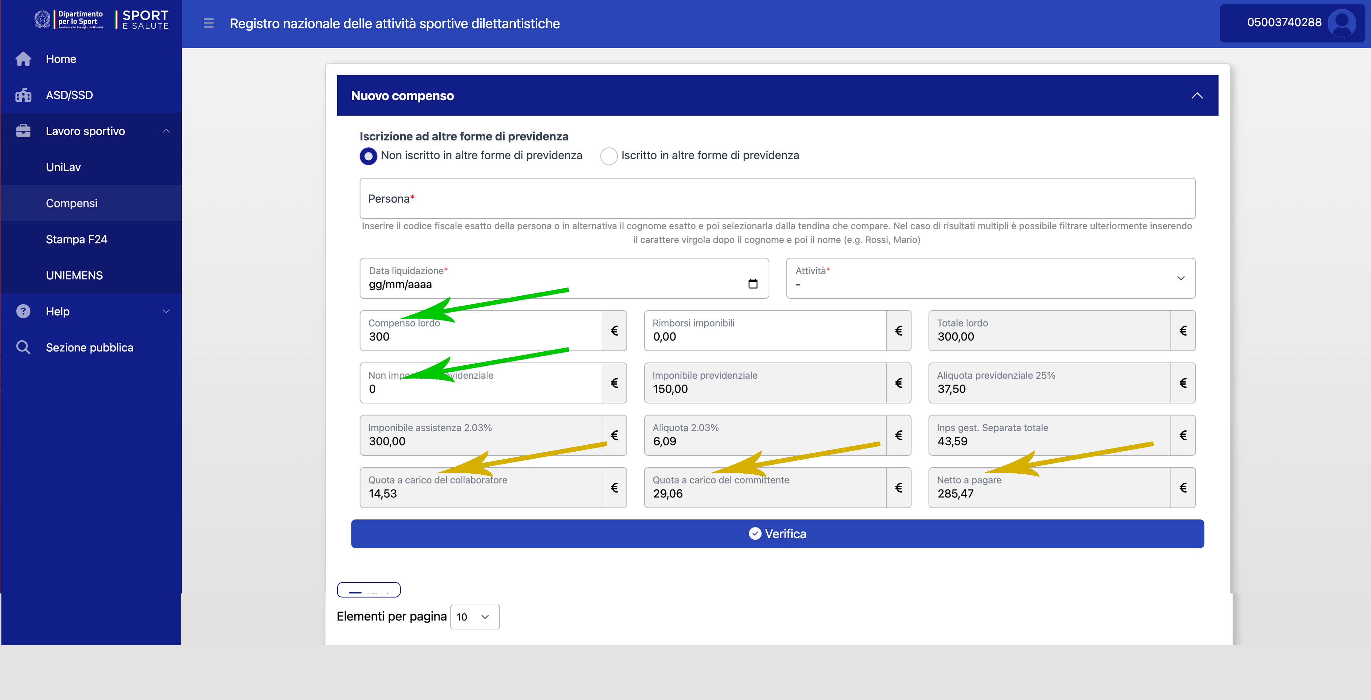Open the Stampa F24 menu item
Image resolution: width=1371 pixels, height=700 pixels.
tap(77, 239)
